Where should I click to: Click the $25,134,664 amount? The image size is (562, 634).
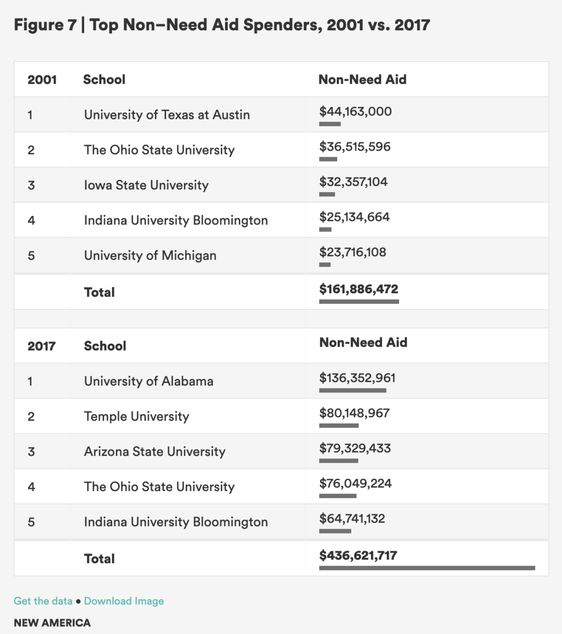coord(354,217)
